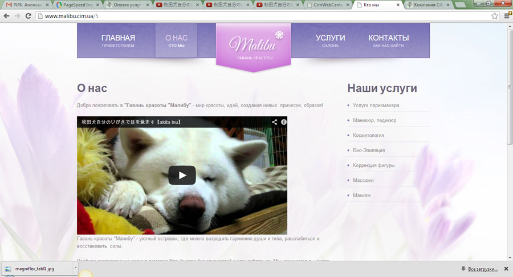Open Маникюр, педикюр link

pos(374,120)
